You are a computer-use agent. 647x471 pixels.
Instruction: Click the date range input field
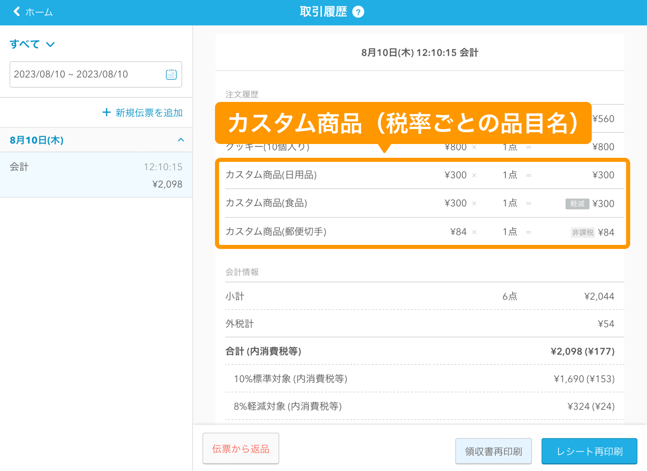pos(84,75)
